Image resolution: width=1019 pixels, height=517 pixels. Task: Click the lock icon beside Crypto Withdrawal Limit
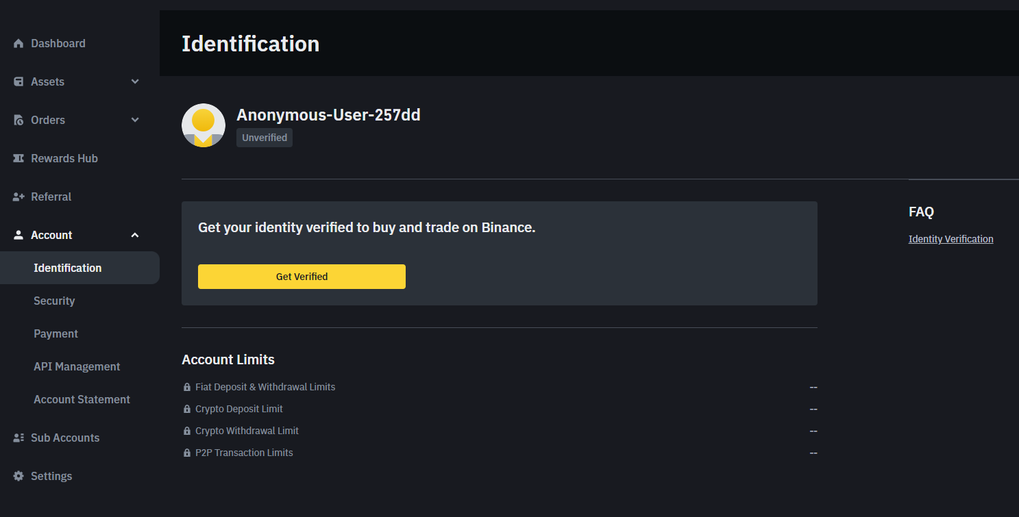(x=187, y=431)
